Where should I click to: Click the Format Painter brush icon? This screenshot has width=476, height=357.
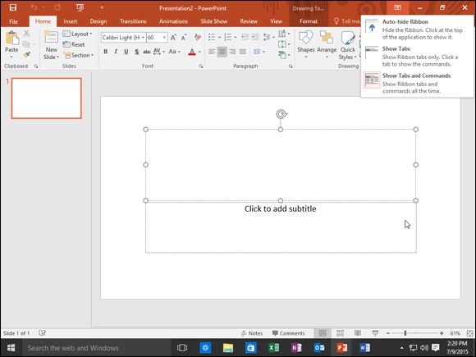tap(27, 55)
